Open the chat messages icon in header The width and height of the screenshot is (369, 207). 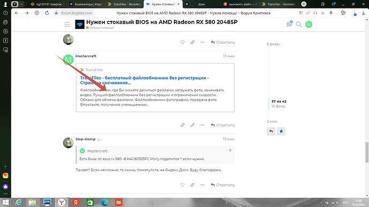click(289, 24)
